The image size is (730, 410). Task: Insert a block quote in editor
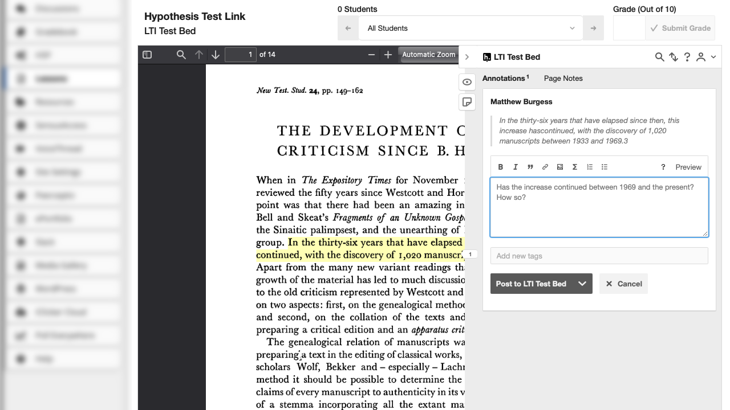pyautogui.click(x=530, y=167)
